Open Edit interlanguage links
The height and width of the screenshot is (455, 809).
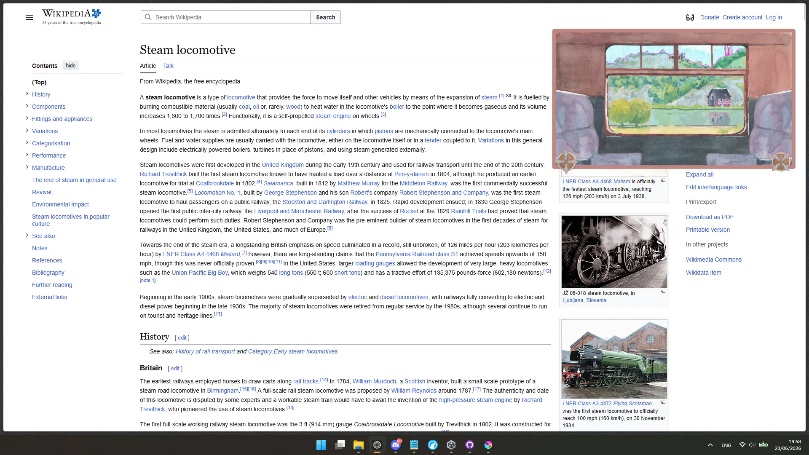[x=716, y=187]
